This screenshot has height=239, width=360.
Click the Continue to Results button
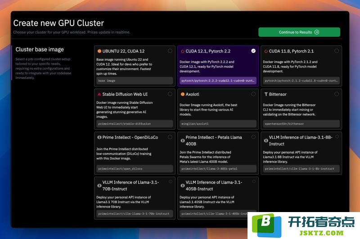click(299, 32)
